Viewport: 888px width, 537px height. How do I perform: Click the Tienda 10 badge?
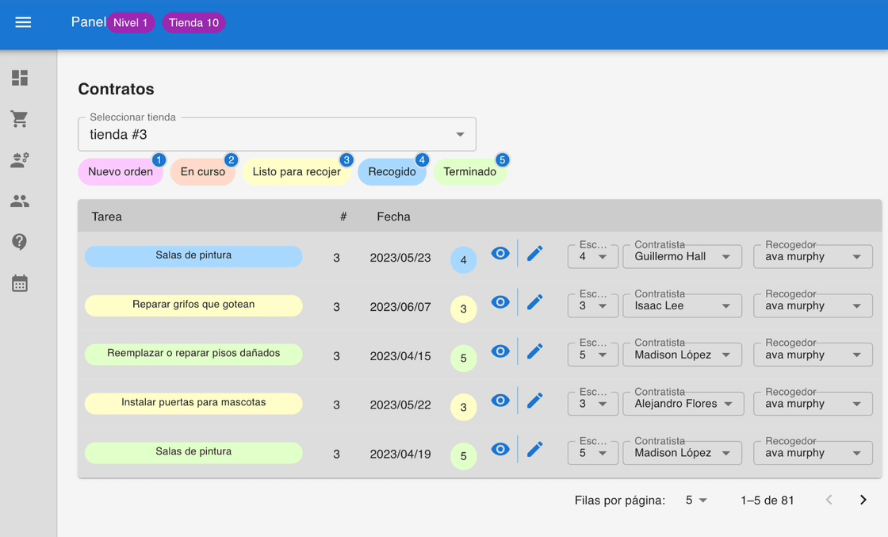point(193,23)
